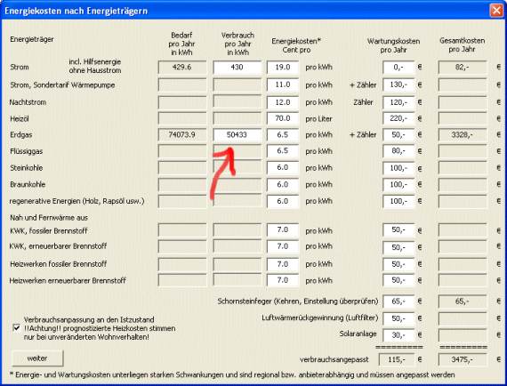Edit KWK fossiler Brennstoff Wartungskosten field
The image size is (507, 386).
pos(398,229)
